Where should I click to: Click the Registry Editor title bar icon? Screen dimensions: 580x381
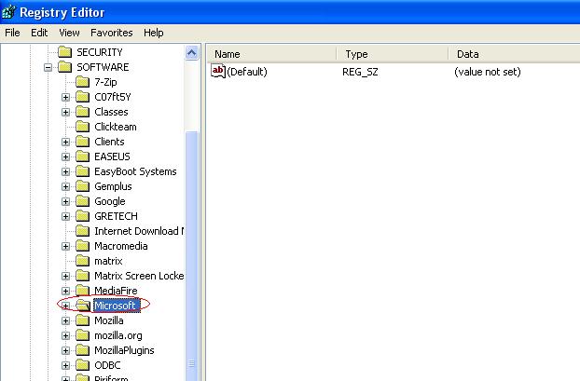8,12
